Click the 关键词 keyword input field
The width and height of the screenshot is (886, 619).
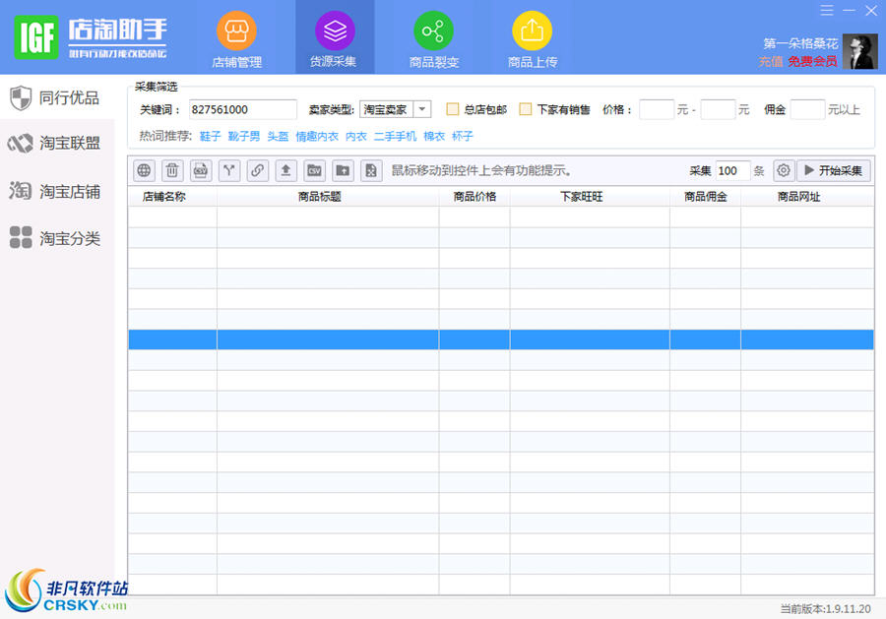[243, 109]
